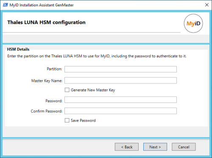Click into the Password field
Image resolution: width=212 pixels, height=158 pixels.
pos(120,100)
